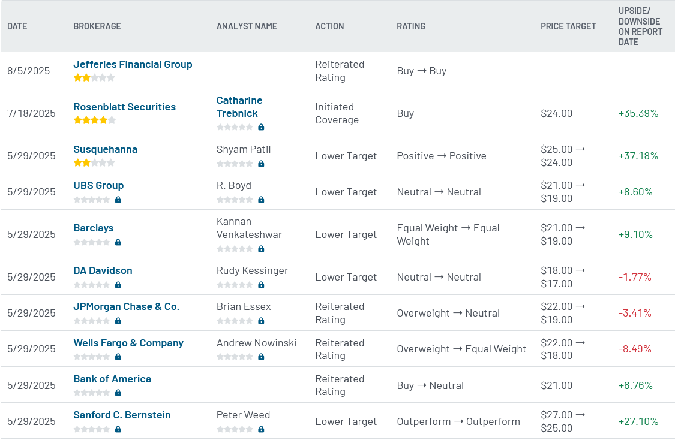Screen dimensions: 675x443
Task: Click lock icon under Andrew Nowinski
Action: click(261, 357)
